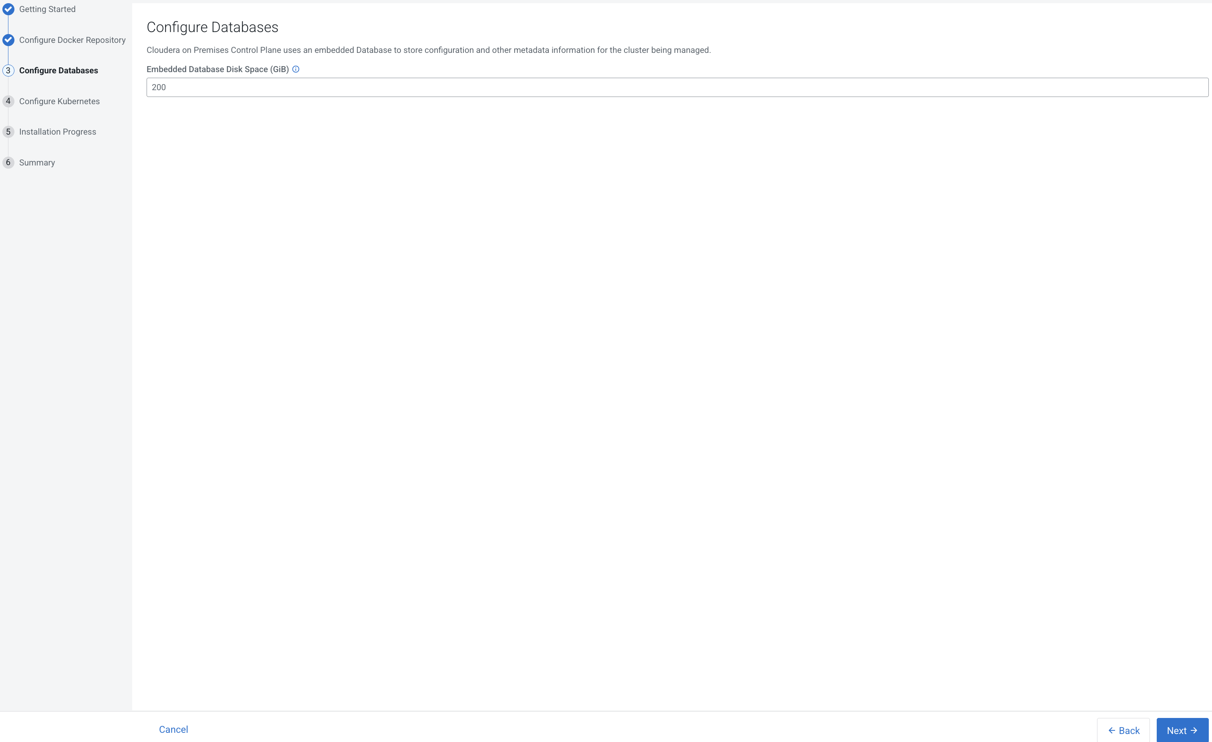This screenshot has width=1212, height=742.
Task: Open the disk space info tooltip icon
Action: tap(296, 69)
